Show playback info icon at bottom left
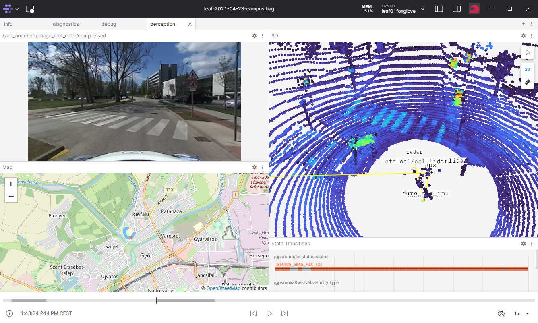Image resolution: width=538 pixels, height=323 pixels. coord(10,313)
